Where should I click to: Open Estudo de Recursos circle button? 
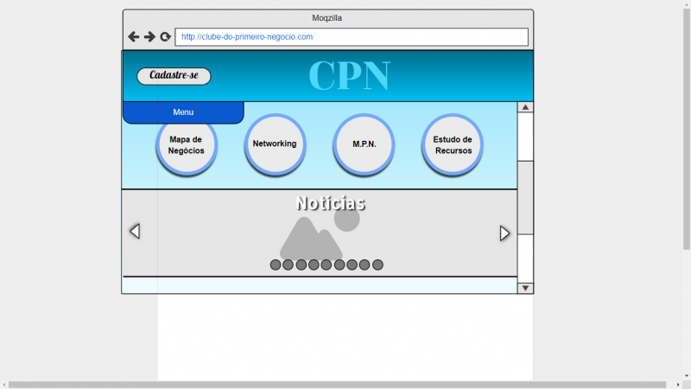[453, 144]
